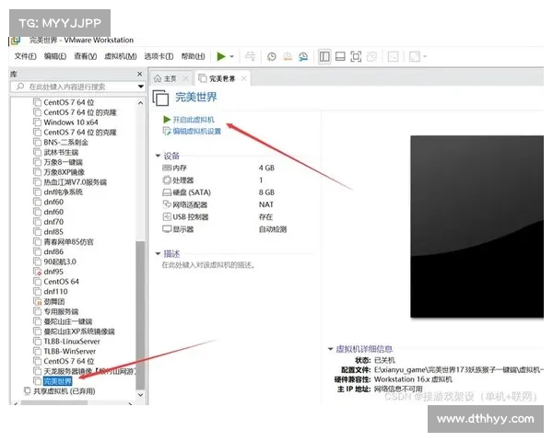Image resolution: width=553 pixels, height=442 pixels.
Task: Click the library scrollbar up arrow
Action: tap(140, 103)
